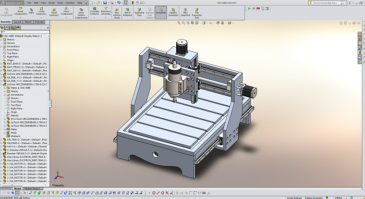Expand MAT_BAN<1> component in the tree
Viewport: 365px width, 199px height.
(x=1, y=64)
